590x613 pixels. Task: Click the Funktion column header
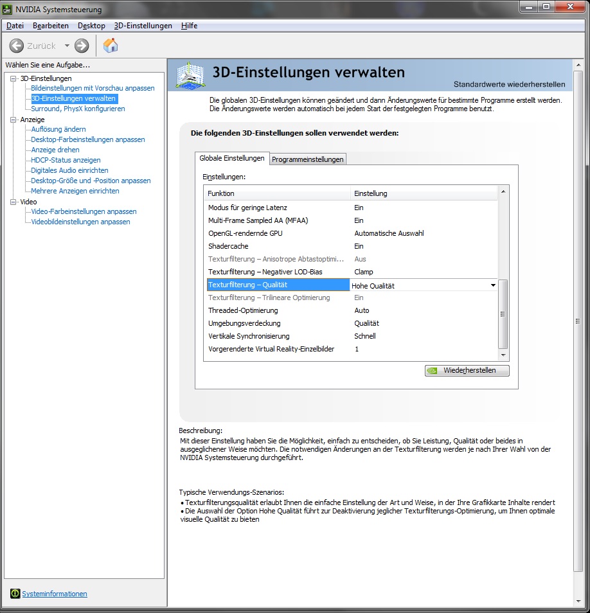coord(277,193)
